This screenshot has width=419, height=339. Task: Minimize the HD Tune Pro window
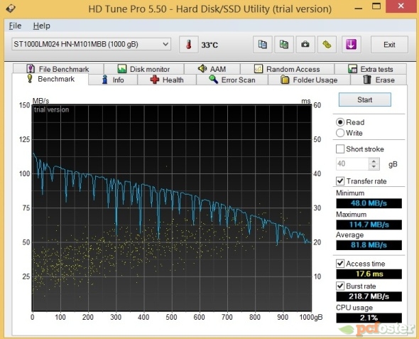click(x=358, y=8)
